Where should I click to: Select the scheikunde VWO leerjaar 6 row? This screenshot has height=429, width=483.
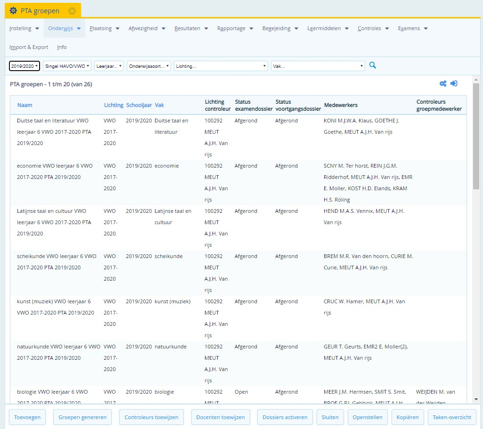pos(238,273)
